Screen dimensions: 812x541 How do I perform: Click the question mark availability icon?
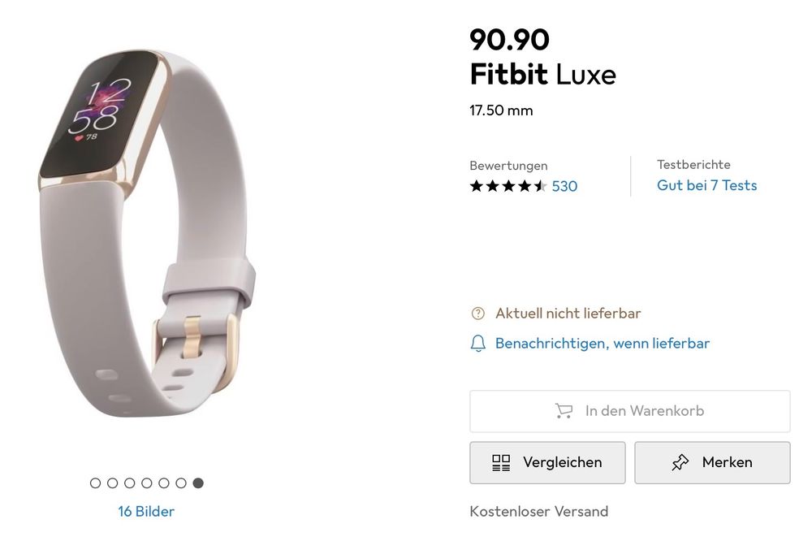pyautogui.click(x=478, y=314)
